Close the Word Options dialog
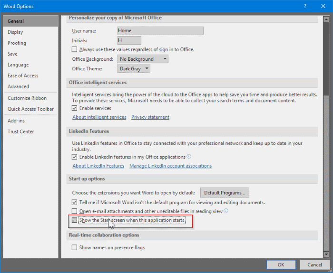Screen dimensions: 333x273 (323, 6)
